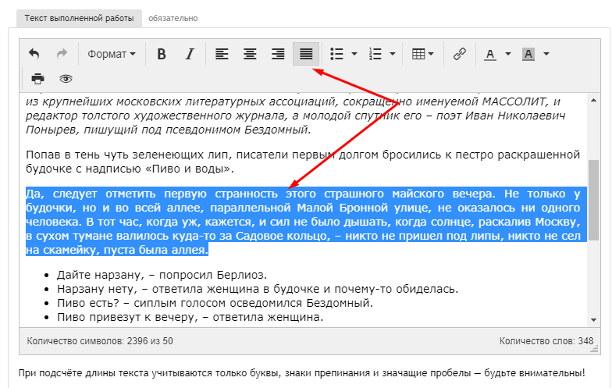612x388 pixels.
Task: Center-align the text
Action: coord(250,54)
